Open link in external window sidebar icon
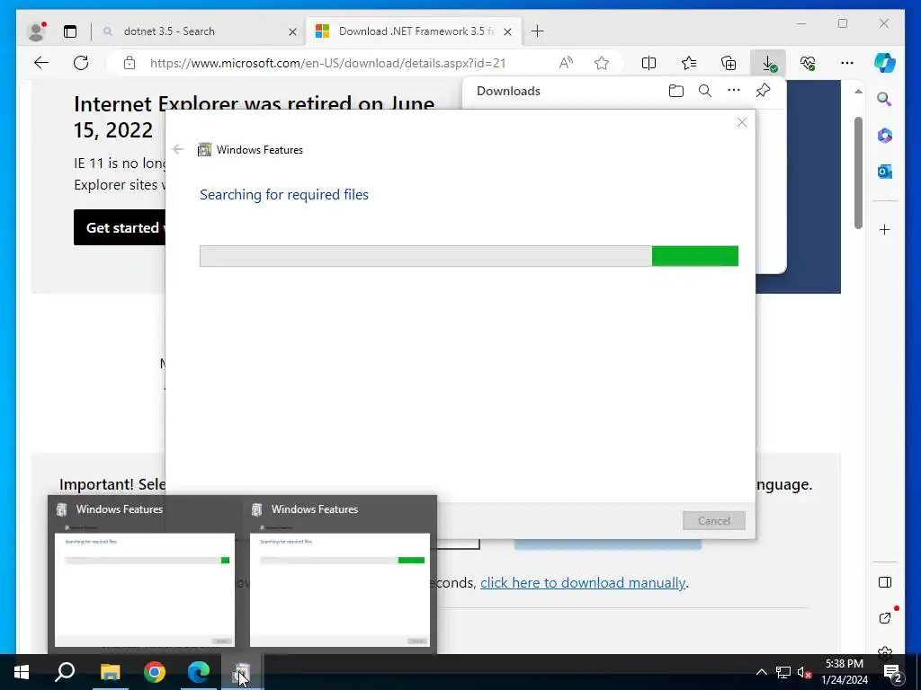The height and width of the screenshot is (690, 921). point(885,618)
